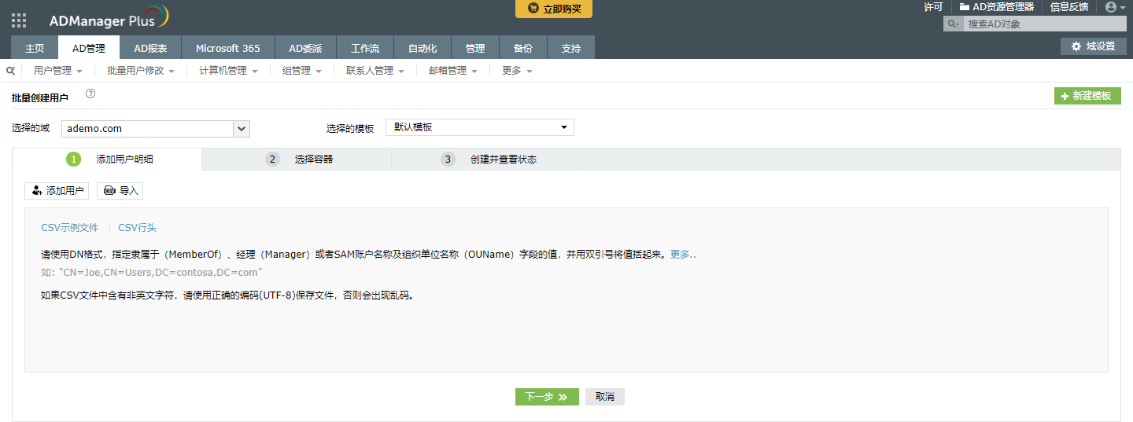Click the ADManager Plus logo
This screenshot has height=422, width=1133.
coord(109,18)
